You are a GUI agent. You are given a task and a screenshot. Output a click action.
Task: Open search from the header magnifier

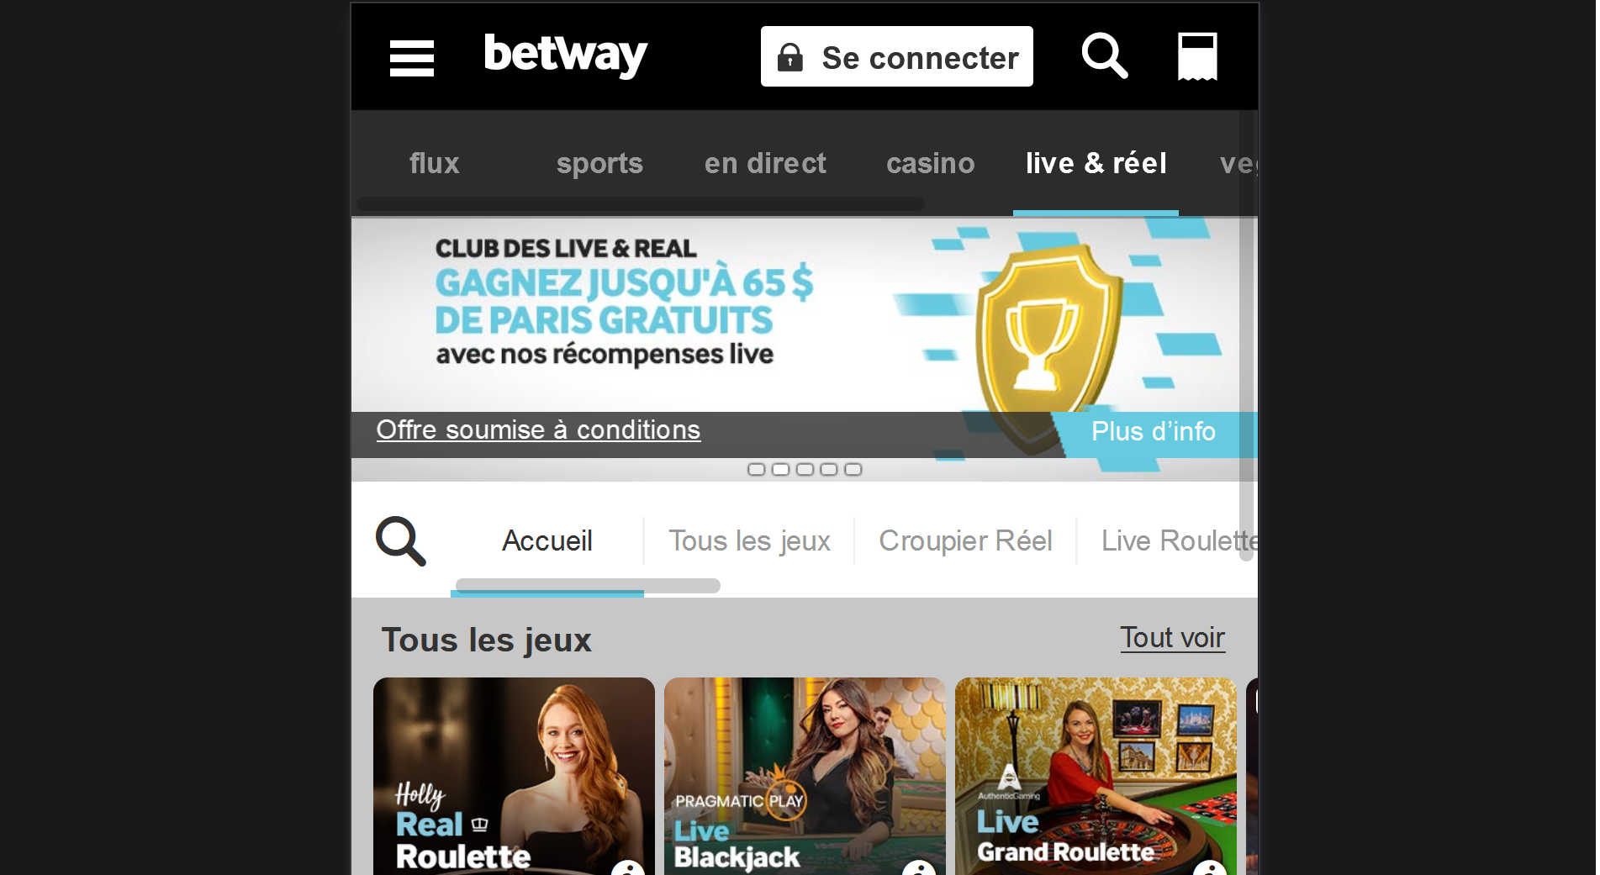pos(1104,56)
